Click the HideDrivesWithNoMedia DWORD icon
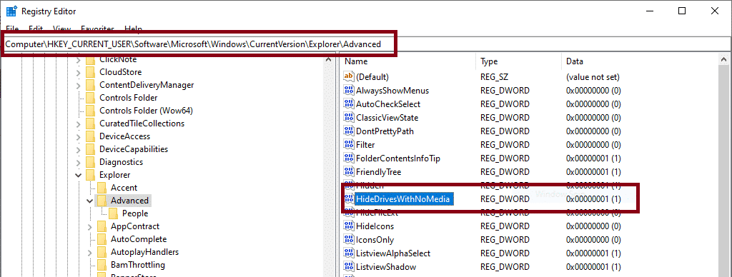732x277 pixels. pyautogui.click(x=349, y=199)
